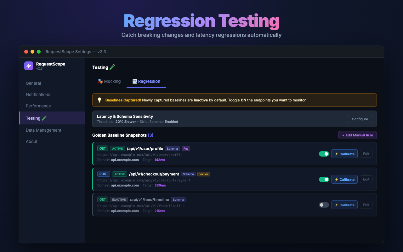Calibrate the checkout/payment baseline

tap(344, 180)
